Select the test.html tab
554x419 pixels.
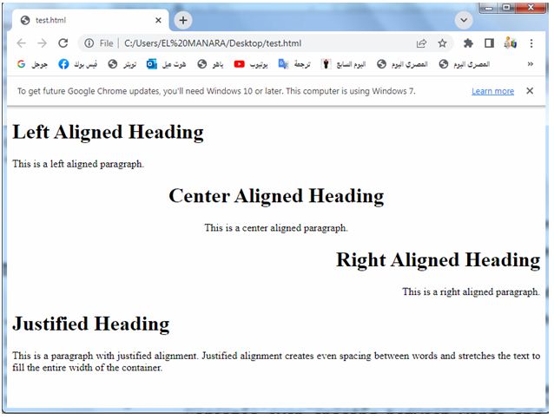coord(90,21)
